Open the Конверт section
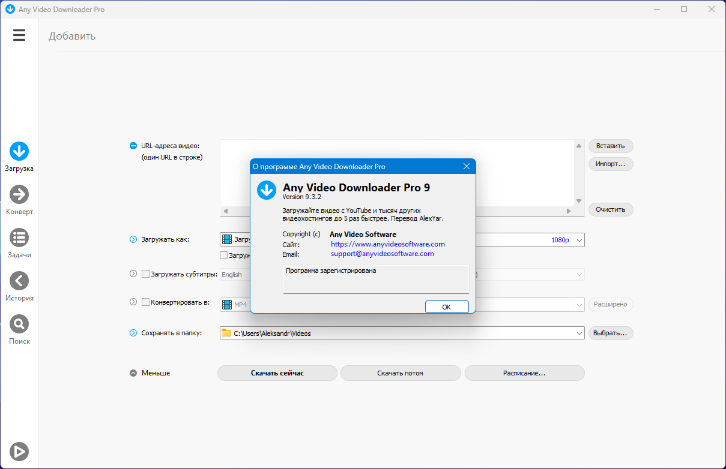The height and width of the screenshot is (469, 726). (x=19, y=200)
